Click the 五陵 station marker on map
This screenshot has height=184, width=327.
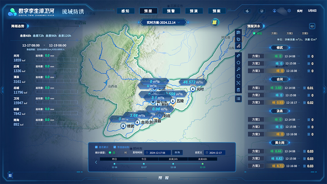[x=173, y=101]
